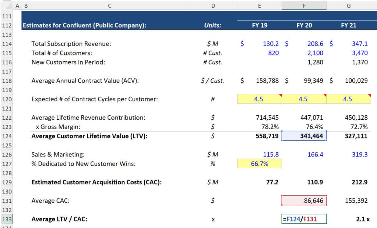Select the highlighted Average CAC cell showing 86,646

click(304, 200)
